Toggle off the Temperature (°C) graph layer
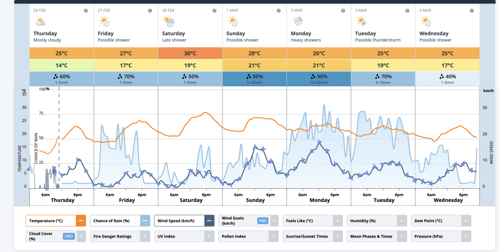This screenshot has height=252, width=499. click(81, 221)
